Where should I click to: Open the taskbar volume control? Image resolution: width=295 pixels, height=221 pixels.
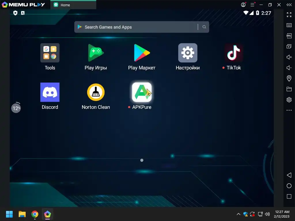(267, 214)
